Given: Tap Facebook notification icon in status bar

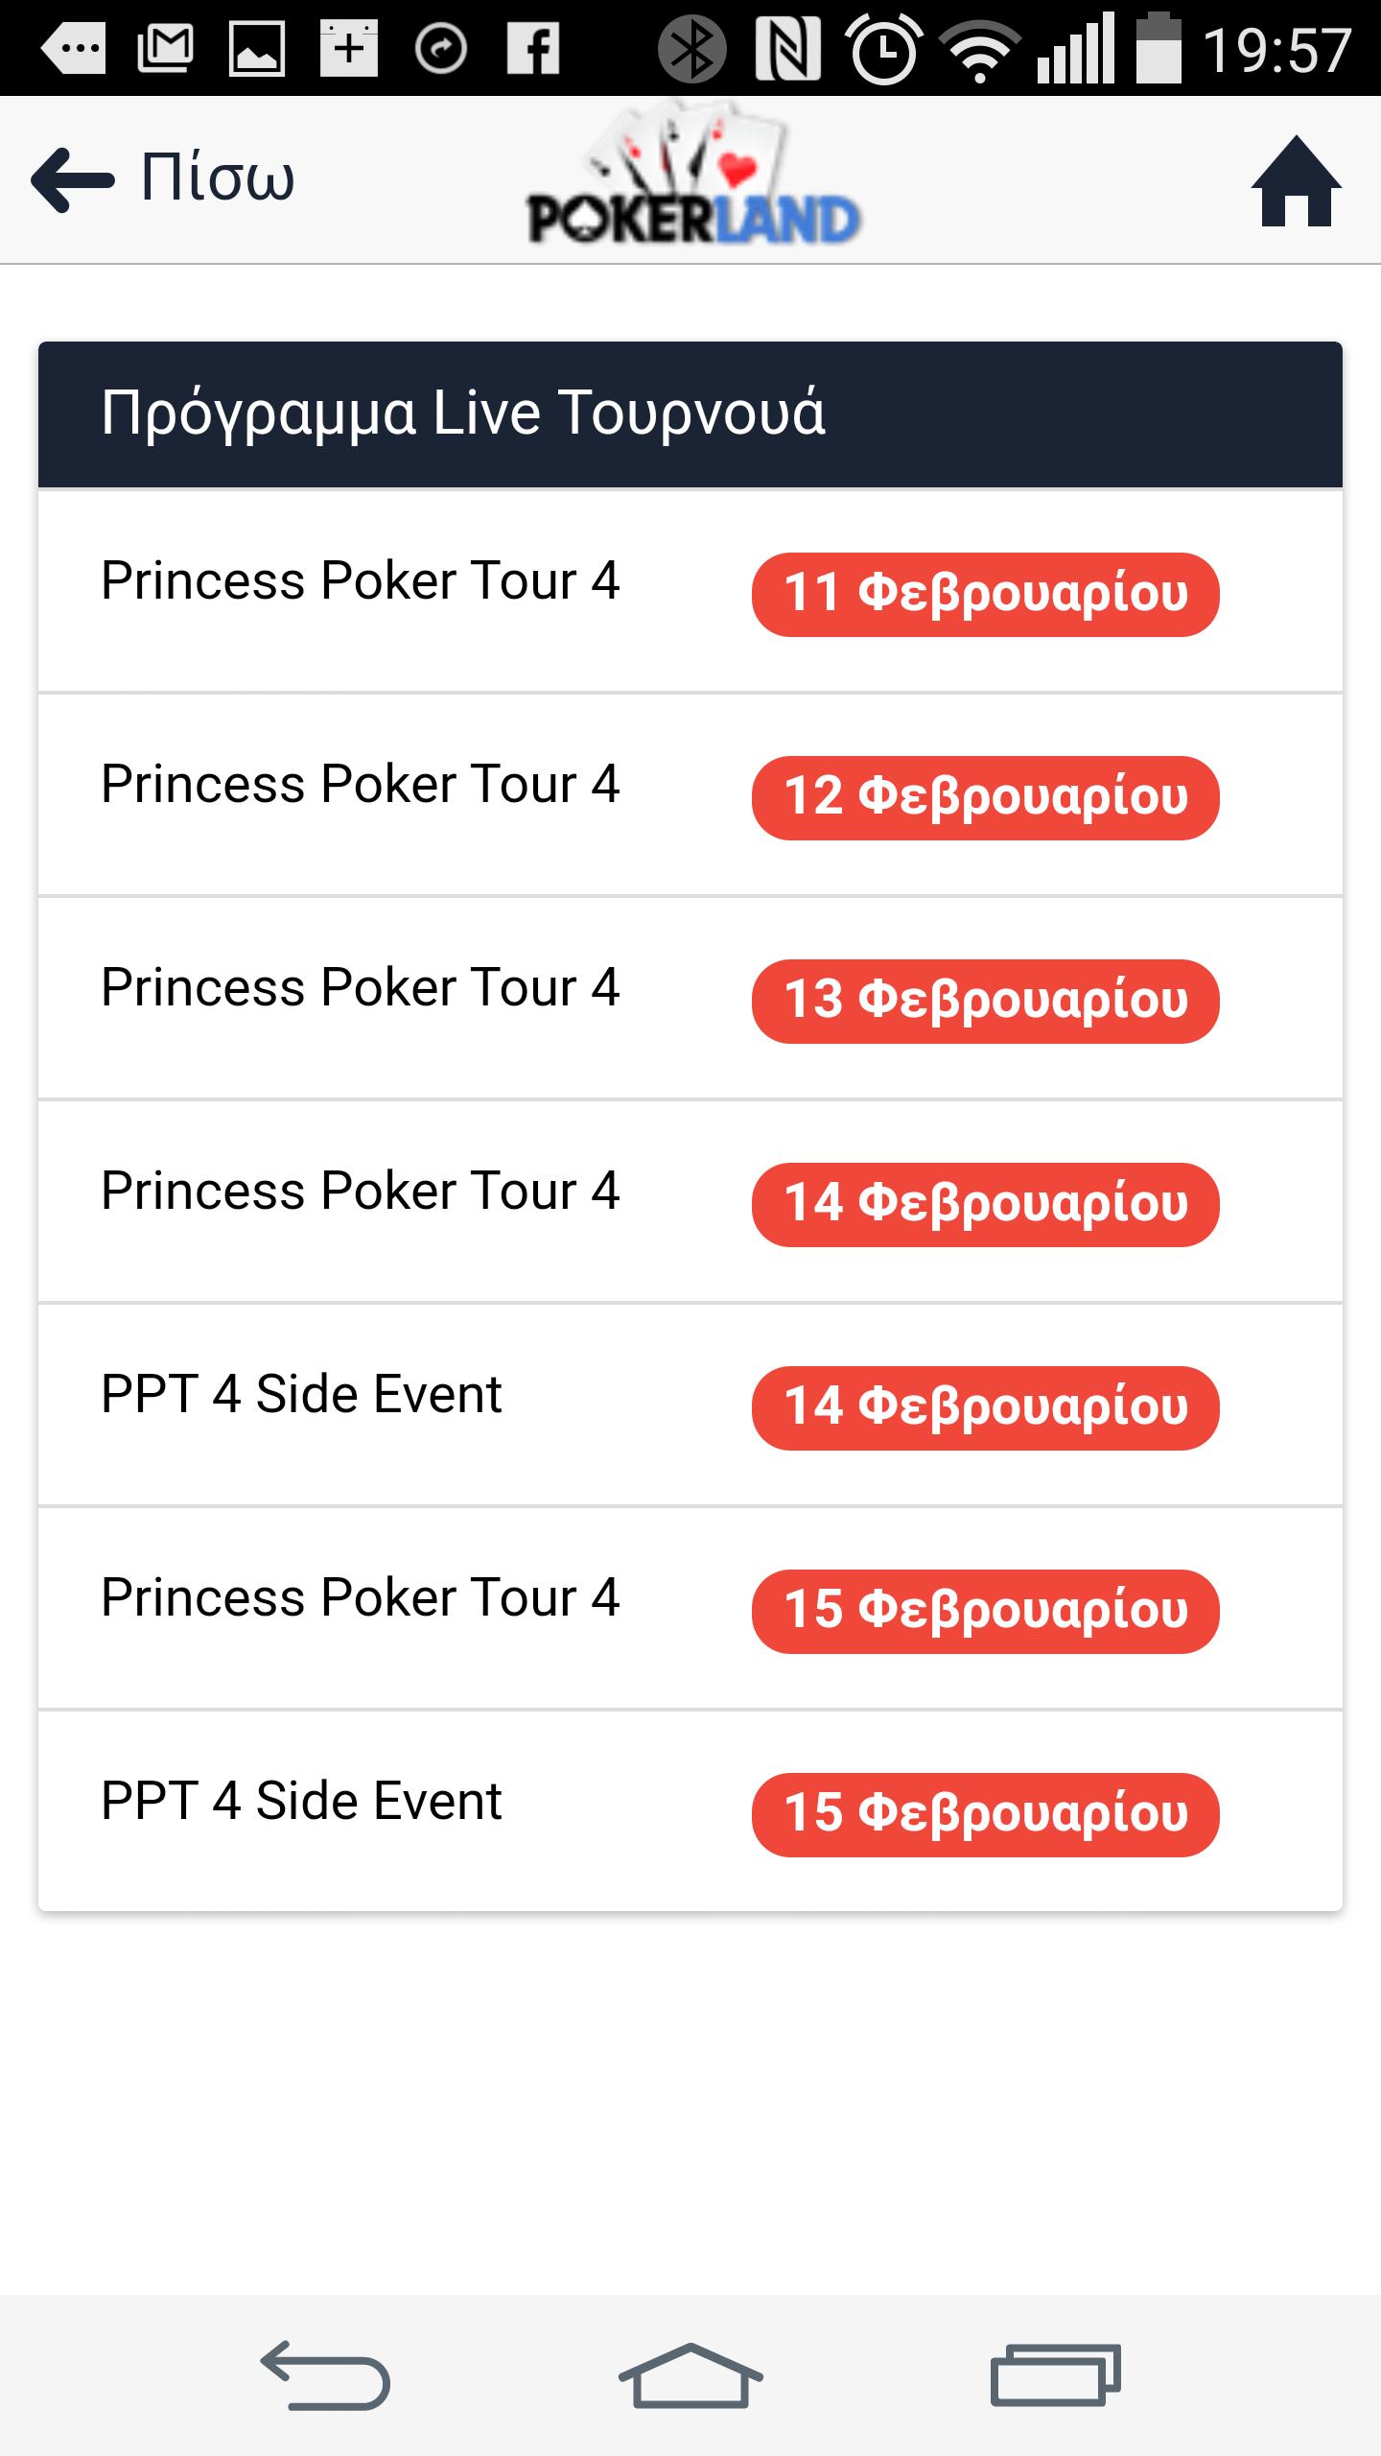Looking at the screenshot, I should point(533,49).
